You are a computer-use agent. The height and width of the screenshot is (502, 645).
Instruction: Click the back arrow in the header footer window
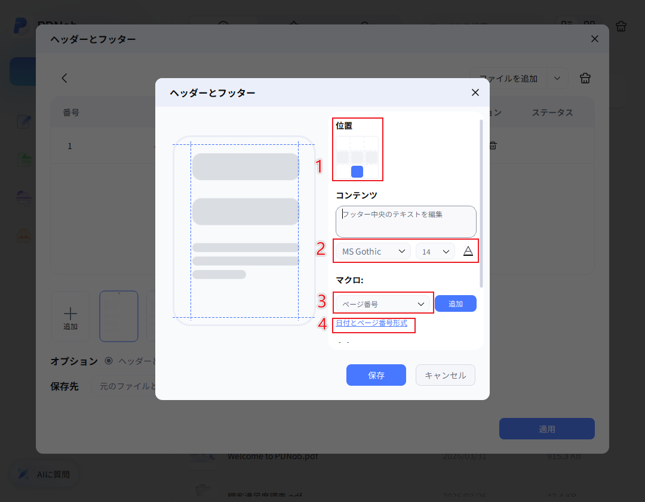click(x=64, y=78)
